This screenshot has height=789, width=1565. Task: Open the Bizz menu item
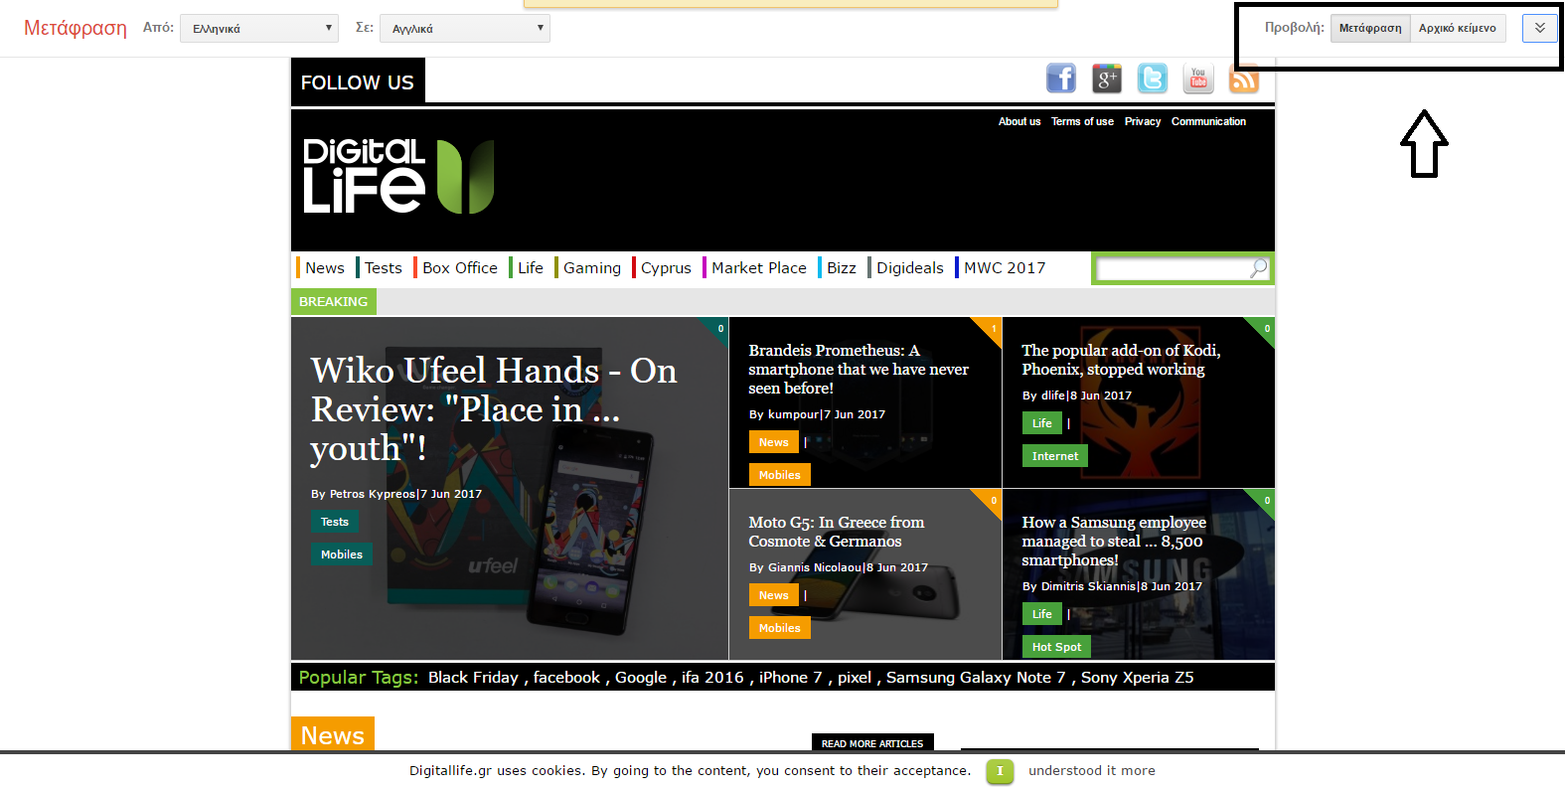pos(841,268)
